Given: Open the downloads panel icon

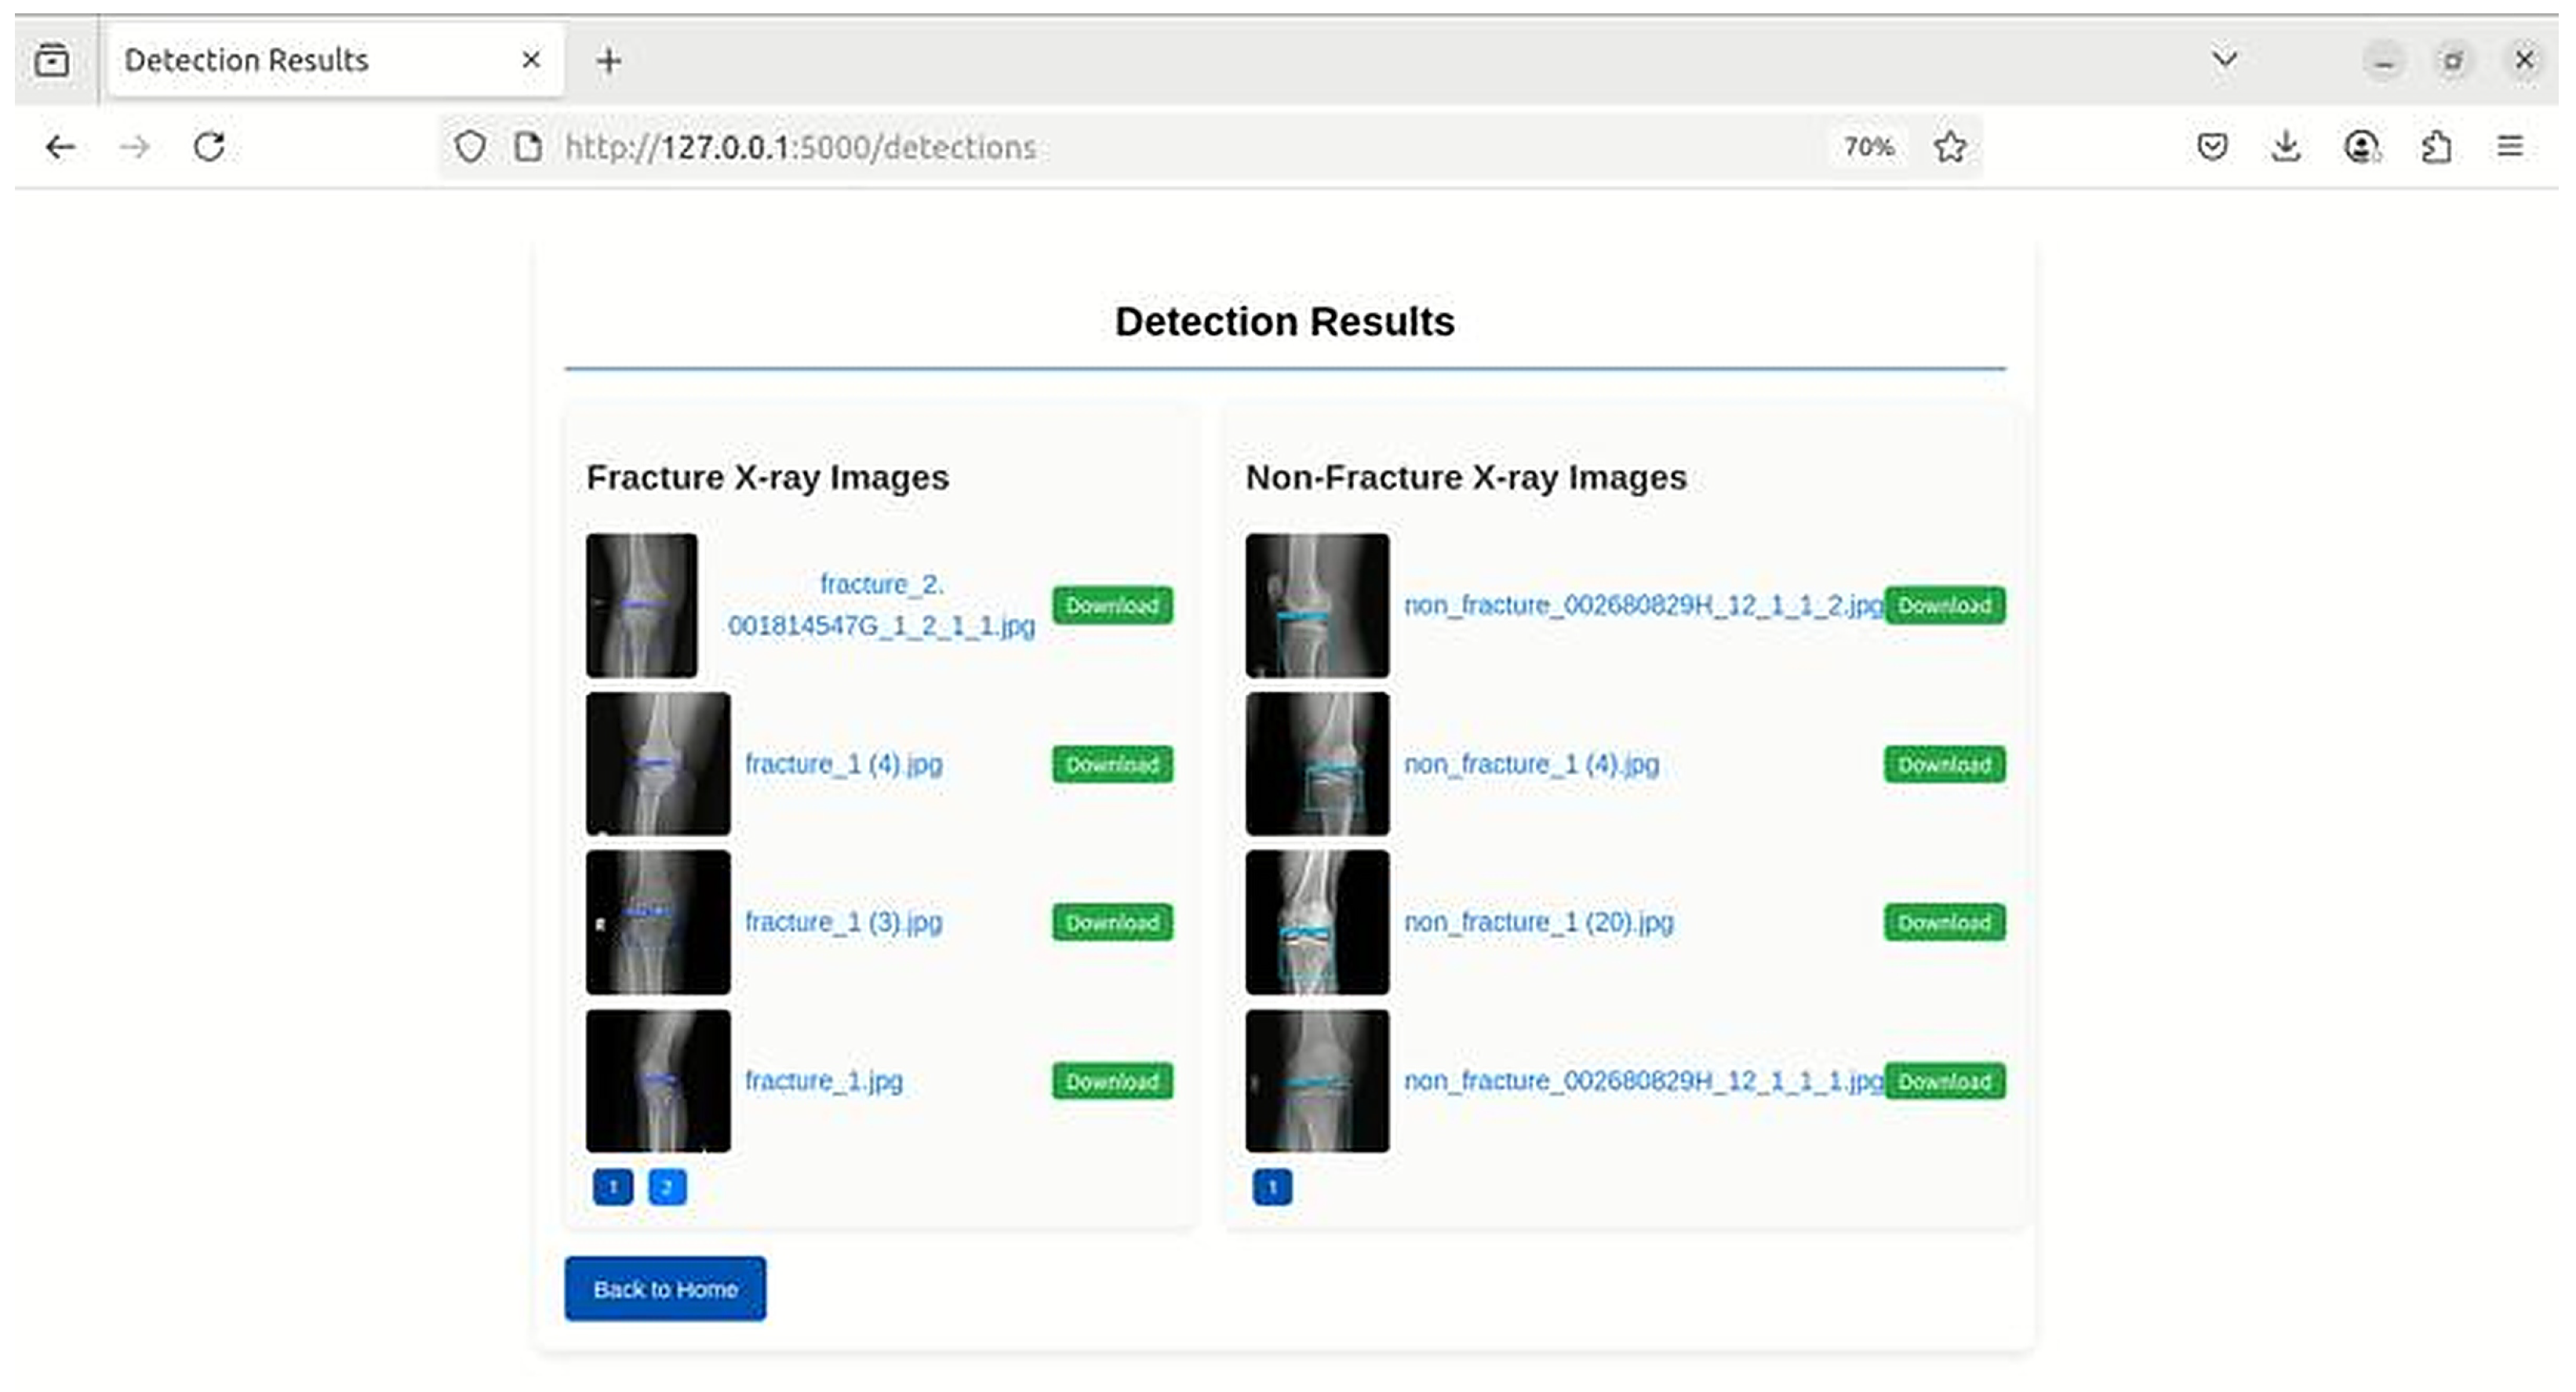Looking at the screenshot, I should click(x=2286, y=147).
